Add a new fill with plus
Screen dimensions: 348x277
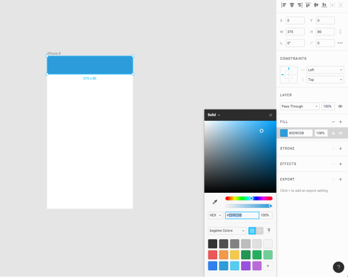(x=340, y=122)
